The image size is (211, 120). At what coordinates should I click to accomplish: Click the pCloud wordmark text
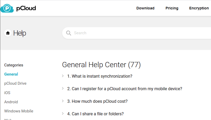(26, 8)
